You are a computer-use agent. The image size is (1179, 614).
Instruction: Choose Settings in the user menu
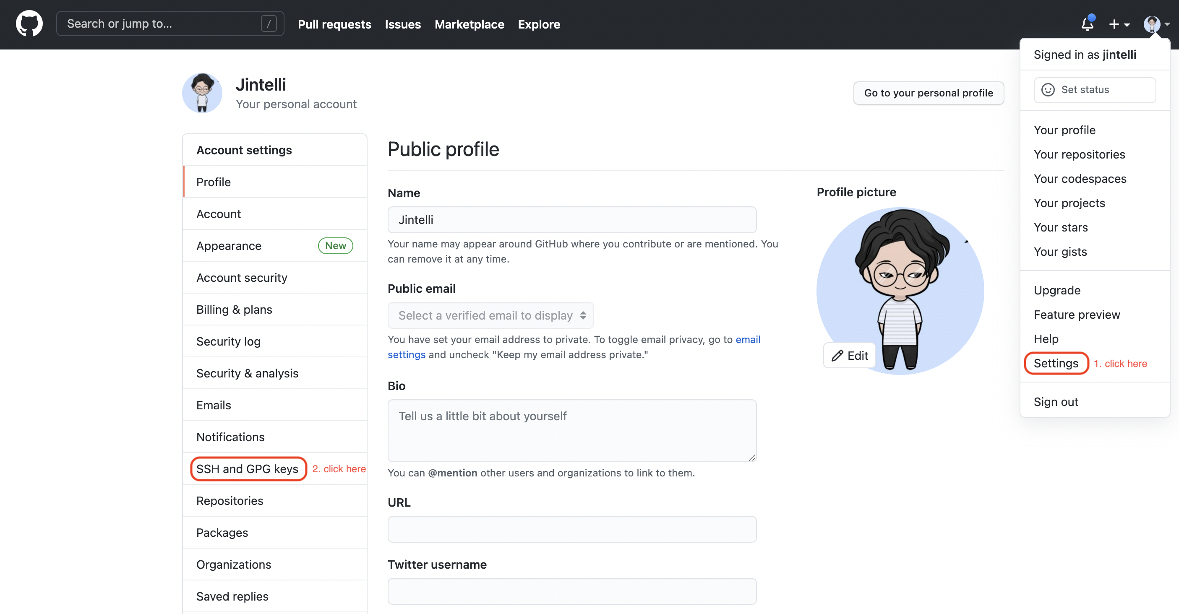(1055, 363)
